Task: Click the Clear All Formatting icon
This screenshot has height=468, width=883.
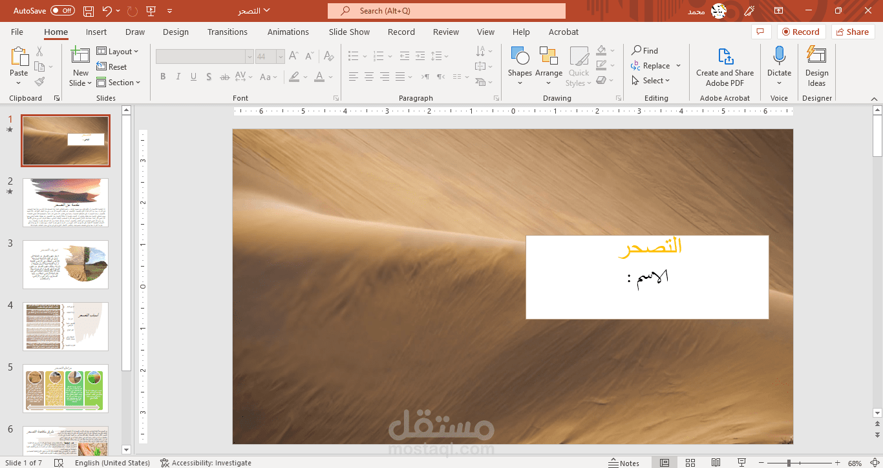Action: pyautogui.click(x=329, y=57)
